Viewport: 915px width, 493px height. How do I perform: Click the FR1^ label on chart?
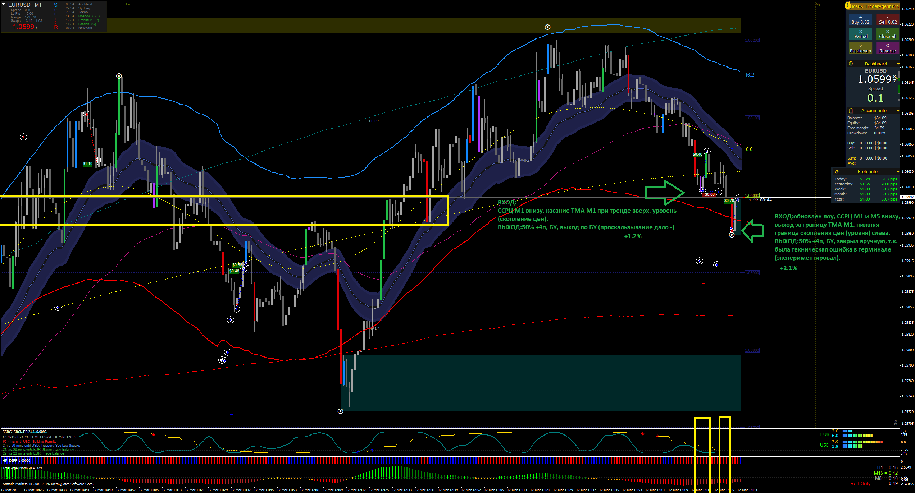[373, 121]
